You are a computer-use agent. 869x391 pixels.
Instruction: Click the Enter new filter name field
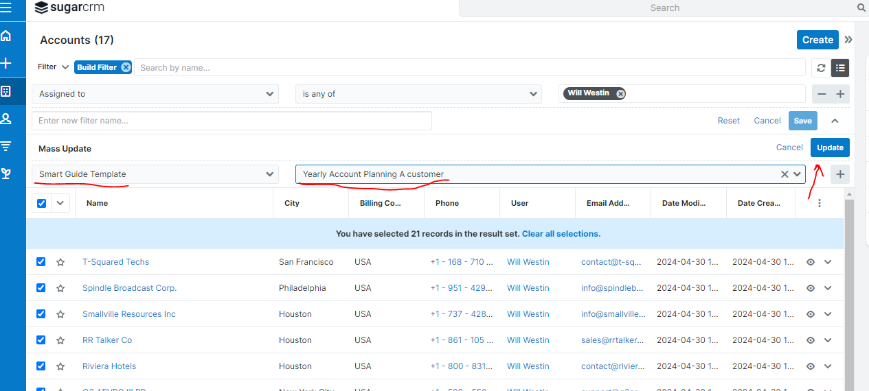click(x=232, y=121)
